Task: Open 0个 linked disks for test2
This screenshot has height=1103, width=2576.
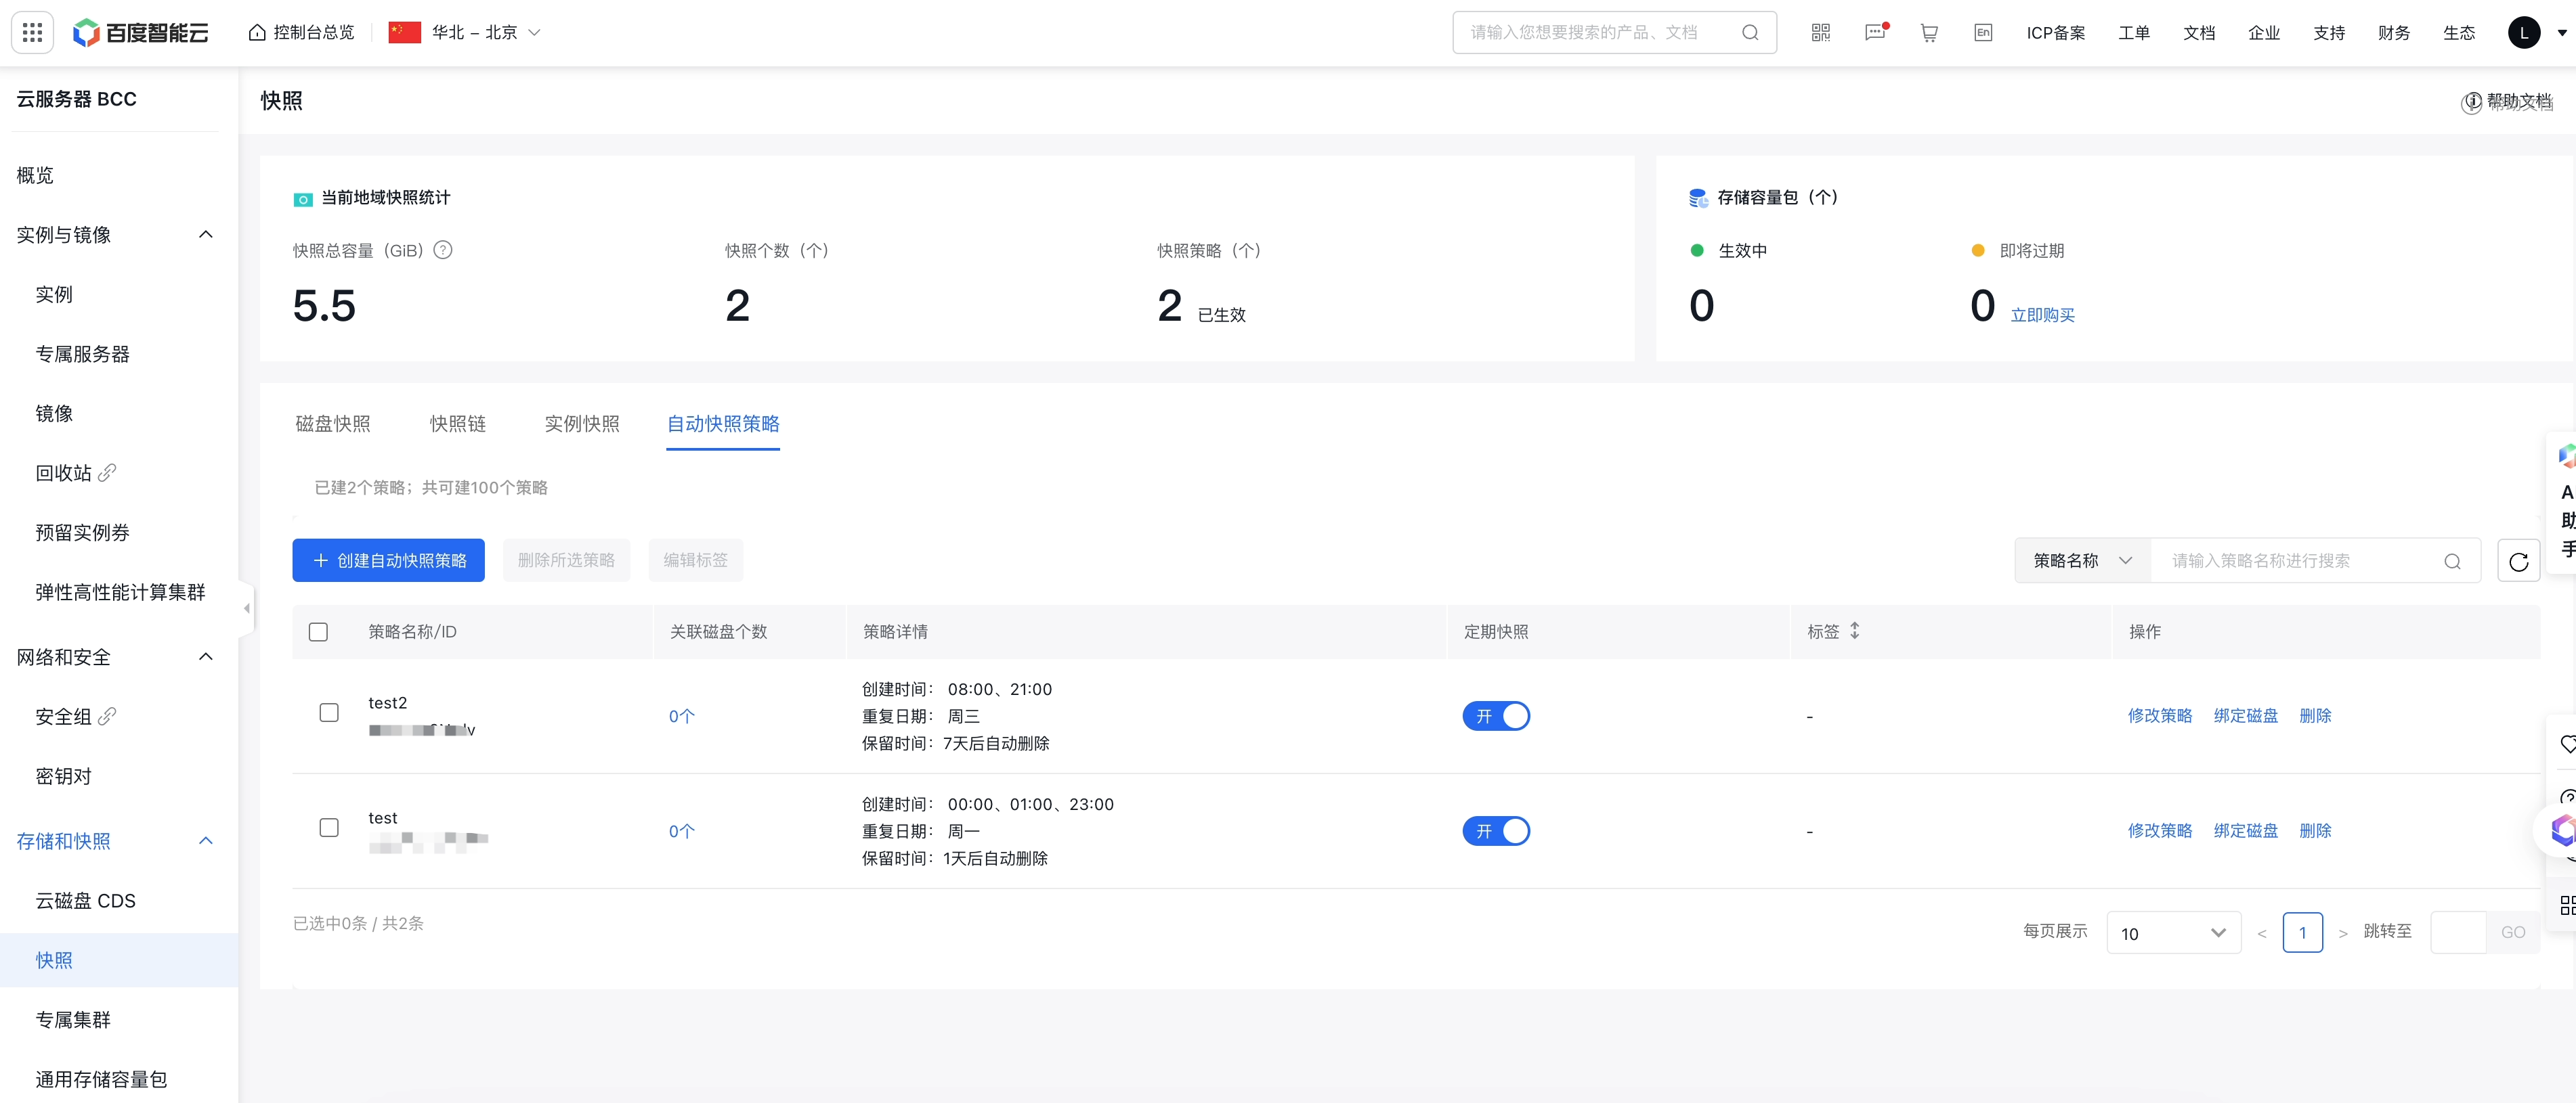Action: pos(681,717)
